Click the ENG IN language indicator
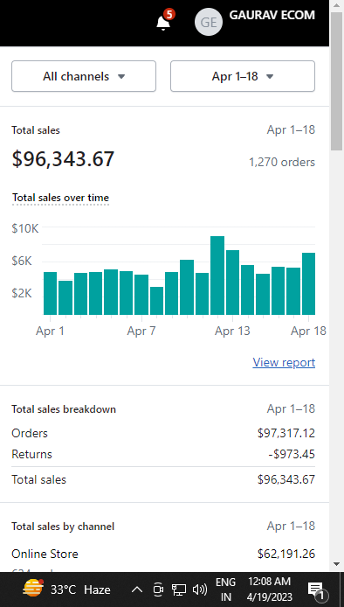This screenshot has height=607, width=344. [x=226, y=590]
